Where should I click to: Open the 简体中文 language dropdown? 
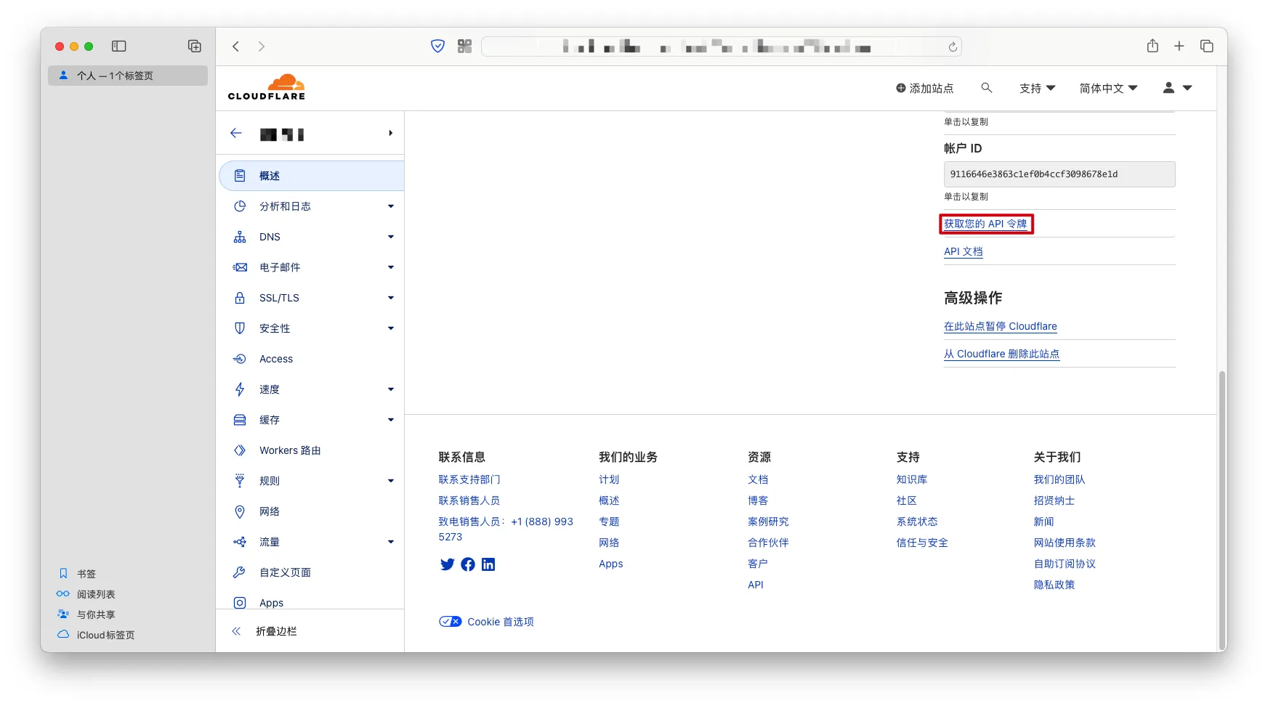1108,88
